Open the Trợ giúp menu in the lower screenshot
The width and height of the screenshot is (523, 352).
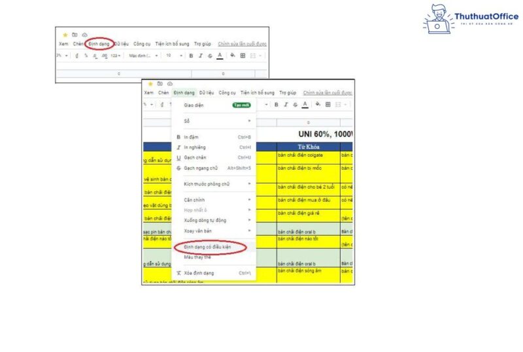pos(288,93)
